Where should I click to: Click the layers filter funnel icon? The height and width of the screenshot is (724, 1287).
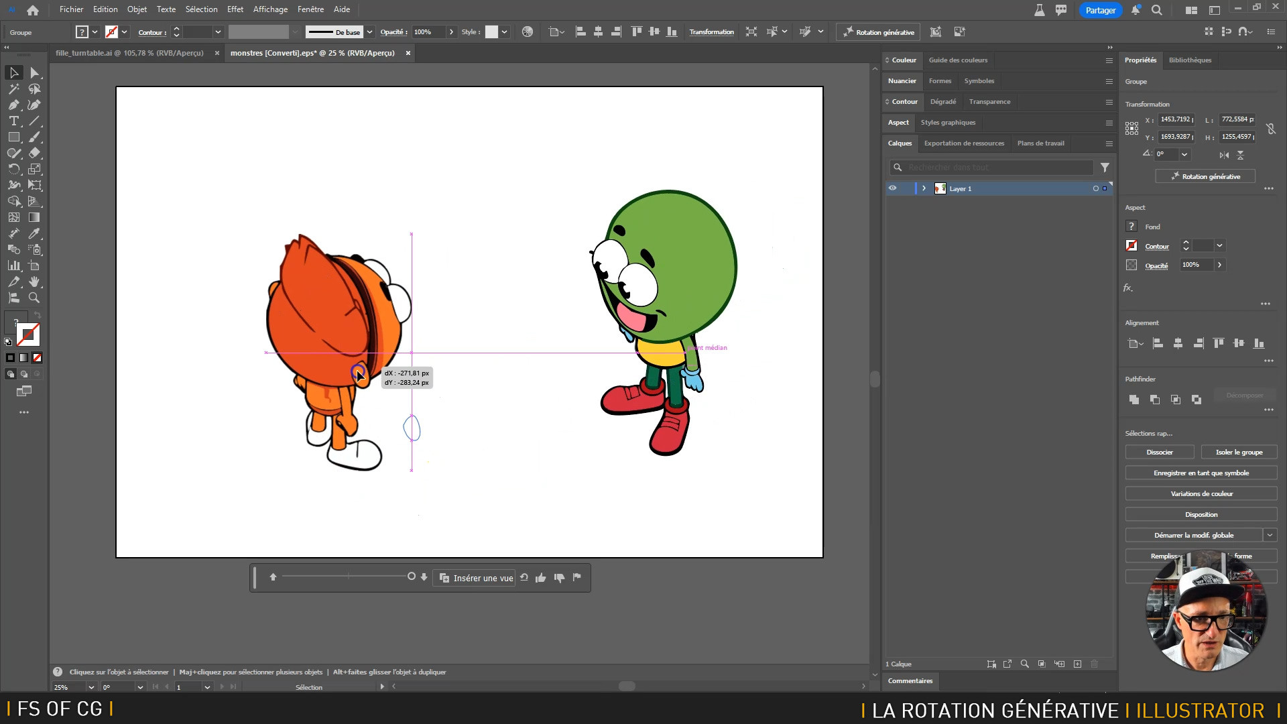pos(1105,168)
